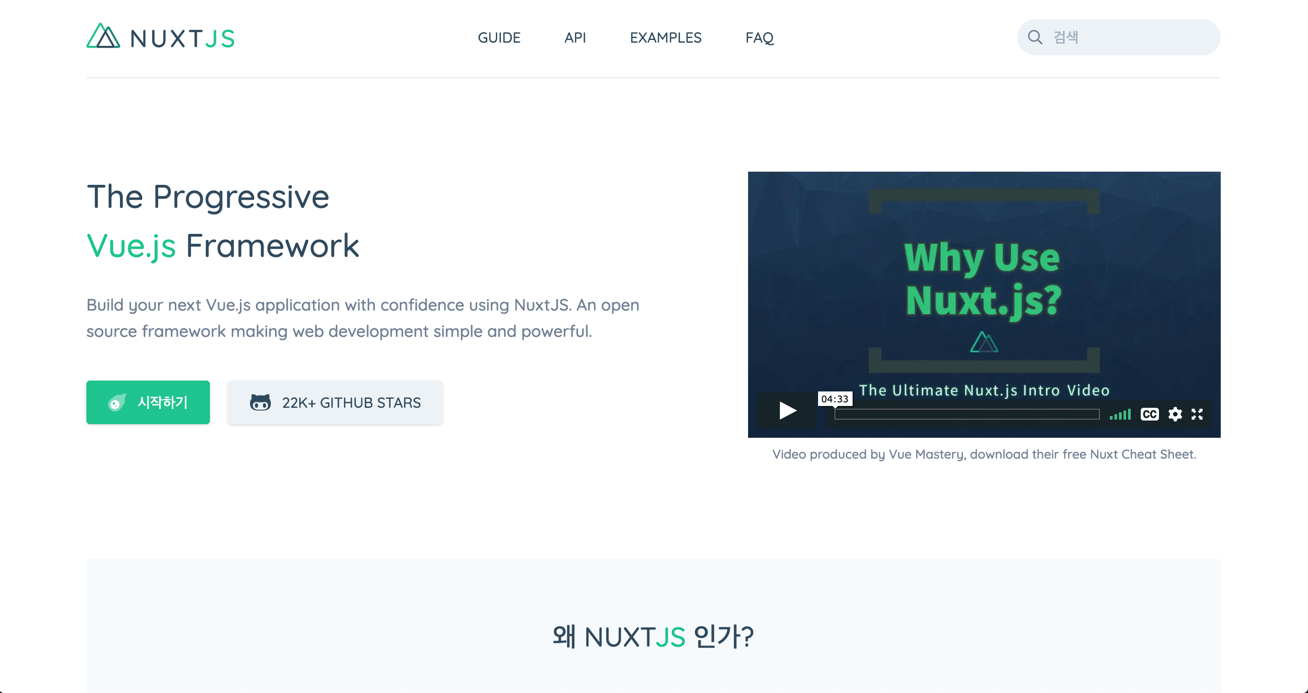Open the GUIDE menu item
Viewport: 1308px width, 693px height.
tap(499, 38)
